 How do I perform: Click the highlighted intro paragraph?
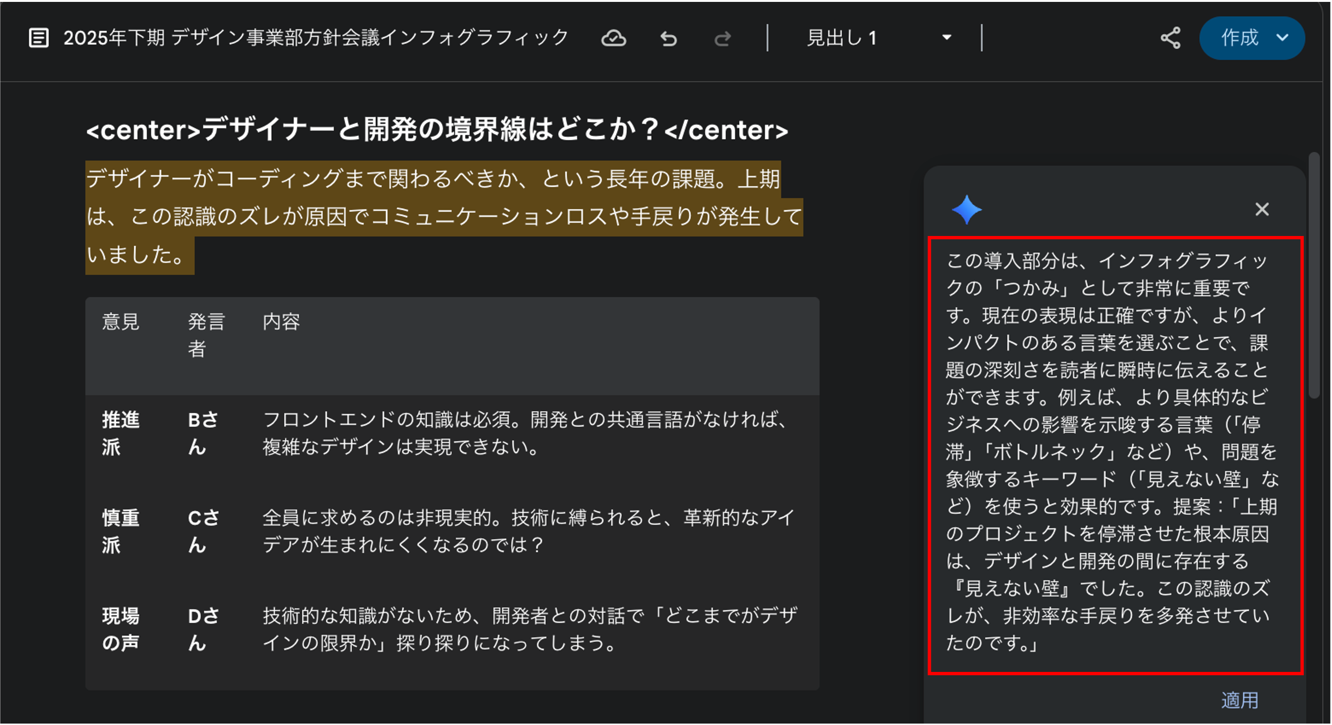[x=444, y=217]
